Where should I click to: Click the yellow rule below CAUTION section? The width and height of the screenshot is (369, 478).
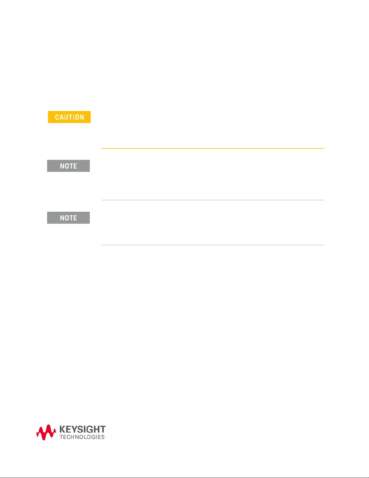(x=213, y=148)
